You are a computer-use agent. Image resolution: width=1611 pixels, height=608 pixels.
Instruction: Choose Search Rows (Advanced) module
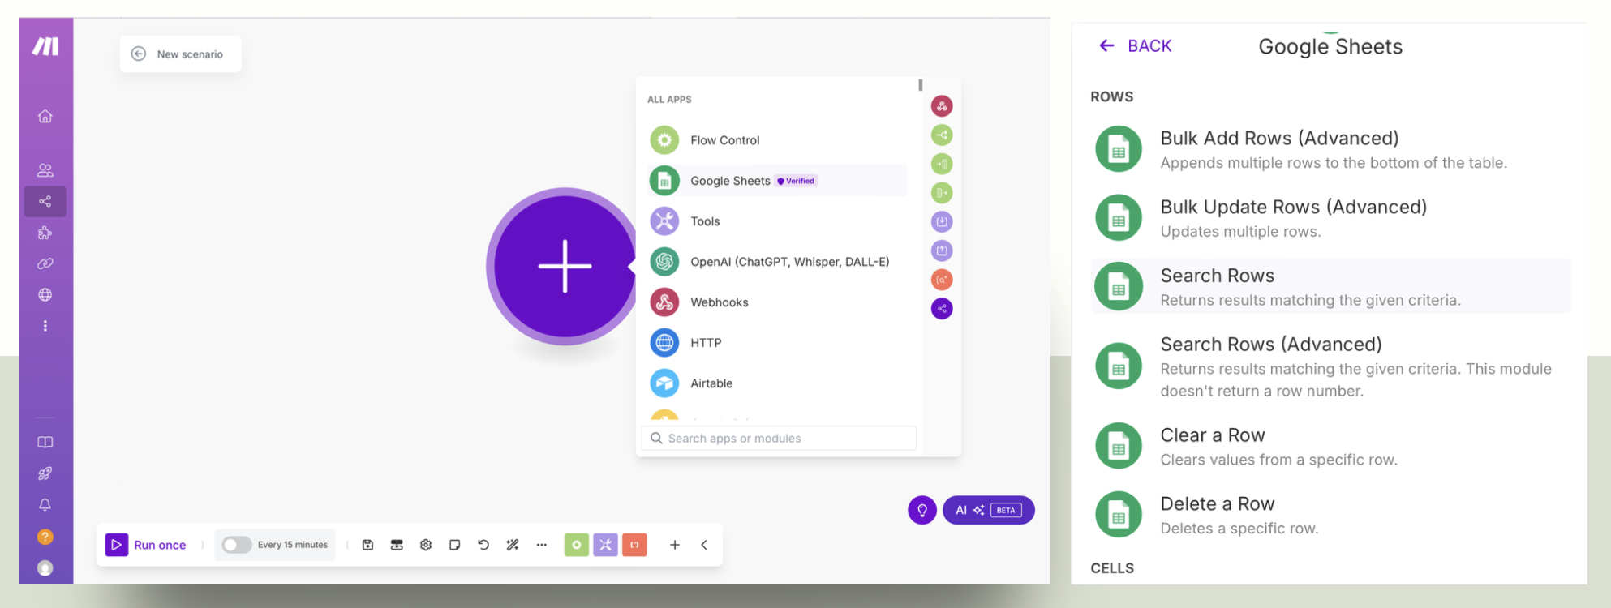pyautogui.click(x=1331, y=366)
